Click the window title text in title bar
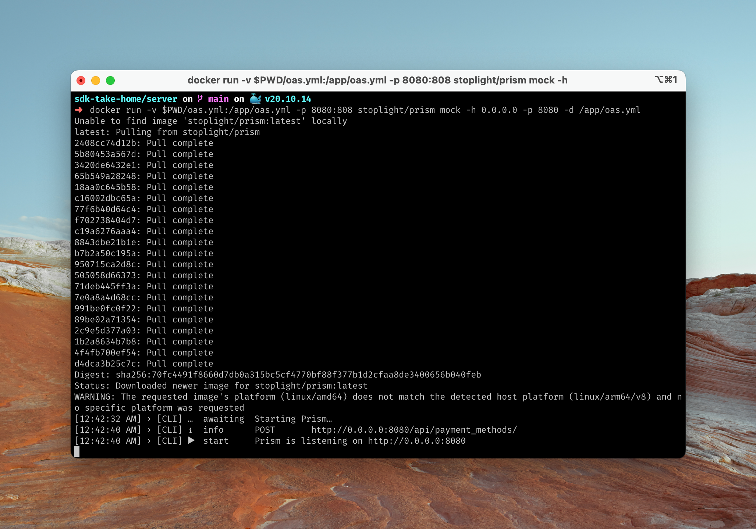 pos(377,80)
